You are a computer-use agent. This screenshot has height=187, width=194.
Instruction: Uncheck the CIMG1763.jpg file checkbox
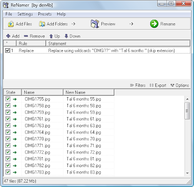tap(8, 125)
